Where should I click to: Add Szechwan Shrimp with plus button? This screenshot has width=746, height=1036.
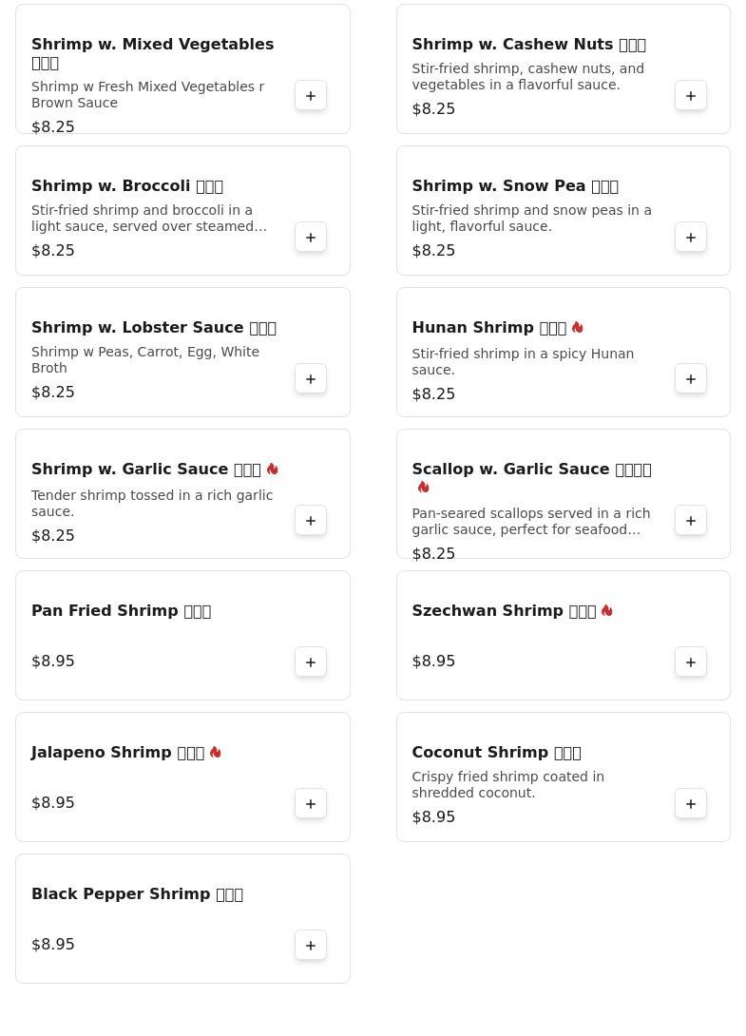pyautogui.click(x=691, y=662)
